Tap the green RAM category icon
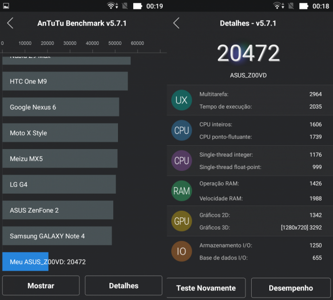 182,191
